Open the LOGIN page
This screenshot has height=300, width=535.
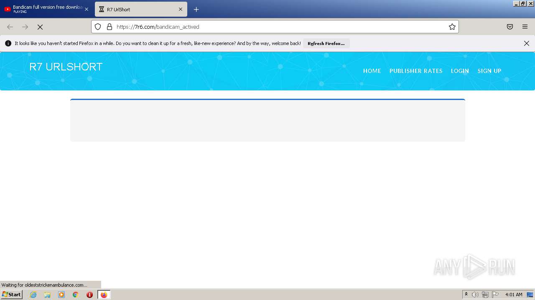coord(460,71)
